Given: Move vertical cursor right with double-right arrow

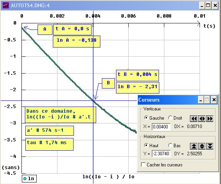Looking at the screenshot, I should [x=210, y=118].
